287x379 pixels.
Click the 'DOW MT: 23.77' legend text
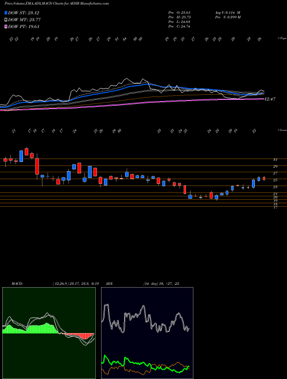coord(25,20)
